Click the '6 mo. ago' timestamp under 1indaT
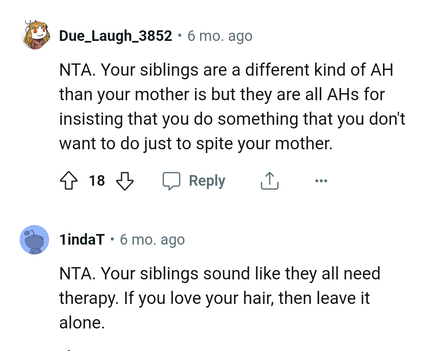This screenshot has height=351, width=442. tap(152, 239)
